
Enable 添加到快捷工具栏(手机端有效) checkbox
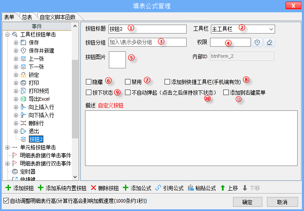click(167, 82)
